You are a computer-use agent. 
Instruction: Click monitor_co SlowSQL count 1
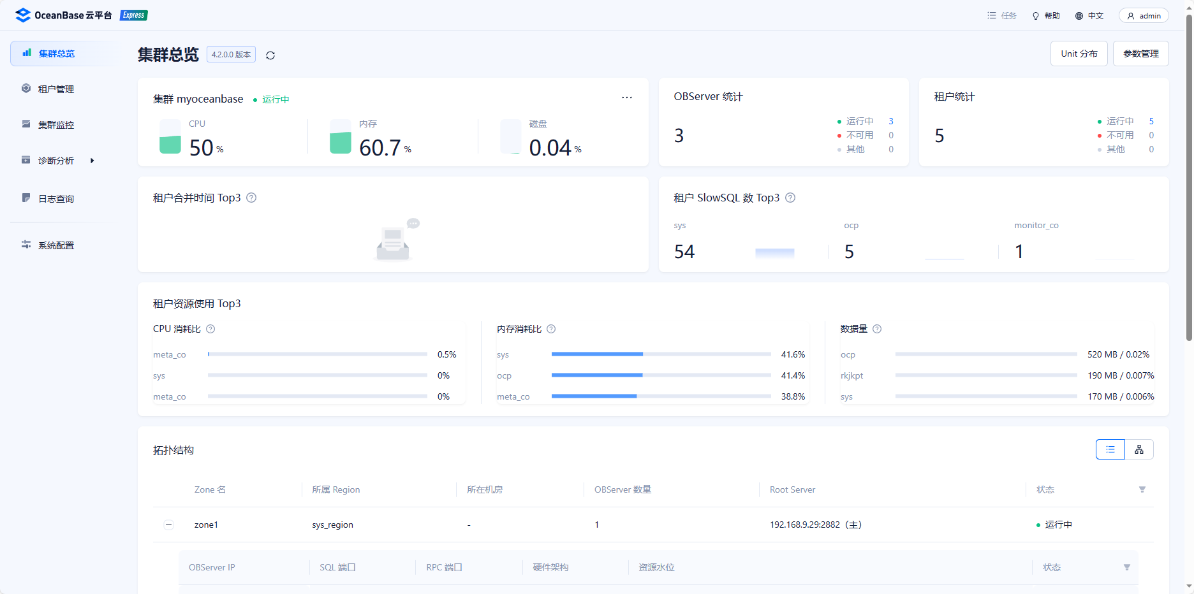click(1019, 252)
